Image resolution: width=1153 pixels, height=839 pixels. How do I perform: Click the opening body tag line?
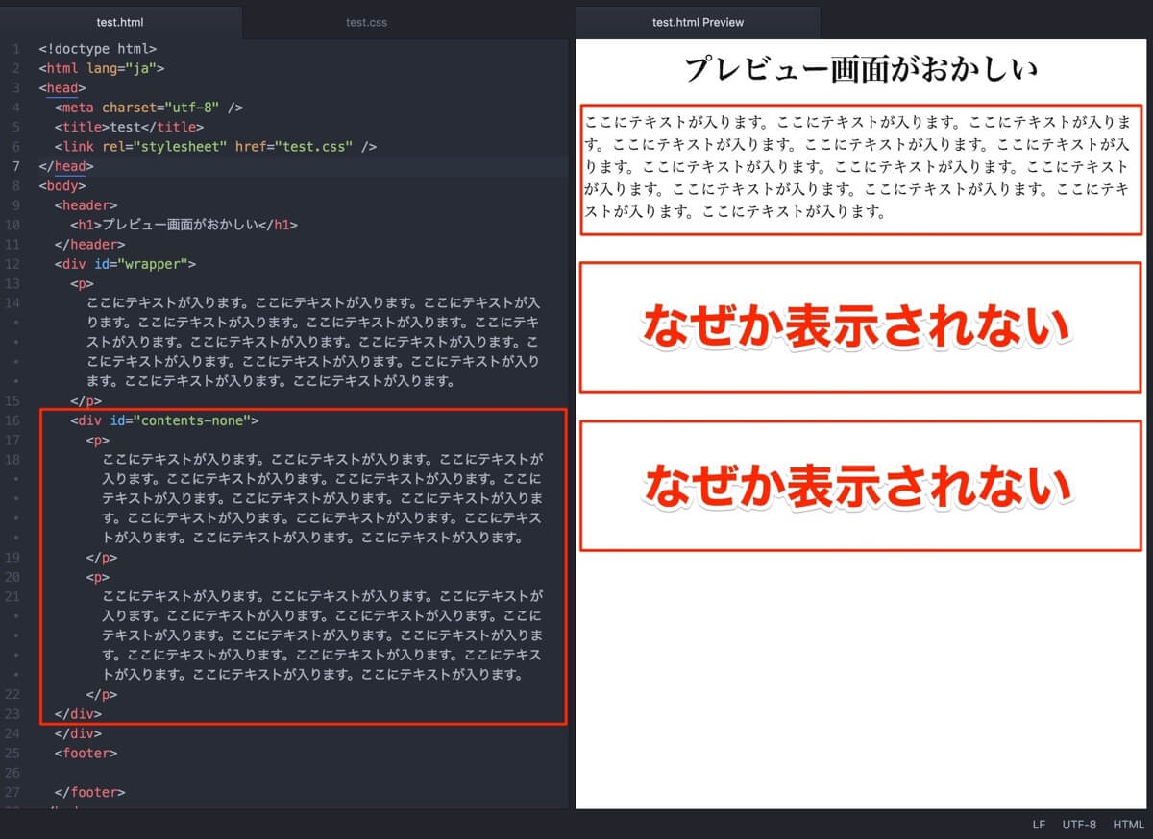[62, 186]
